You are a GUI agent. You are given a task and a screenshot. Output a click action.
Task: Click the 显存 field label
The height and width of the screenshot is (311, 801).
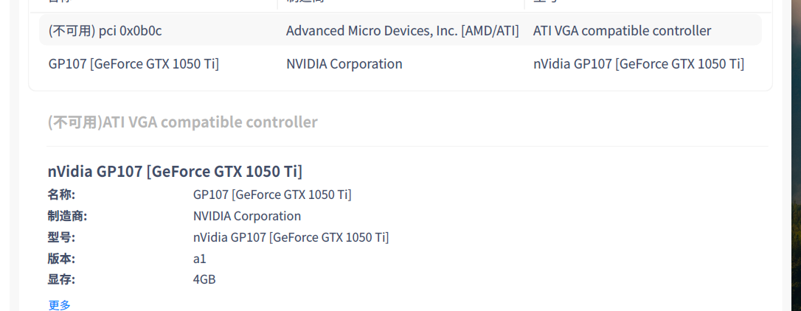[x=61, y=279]
